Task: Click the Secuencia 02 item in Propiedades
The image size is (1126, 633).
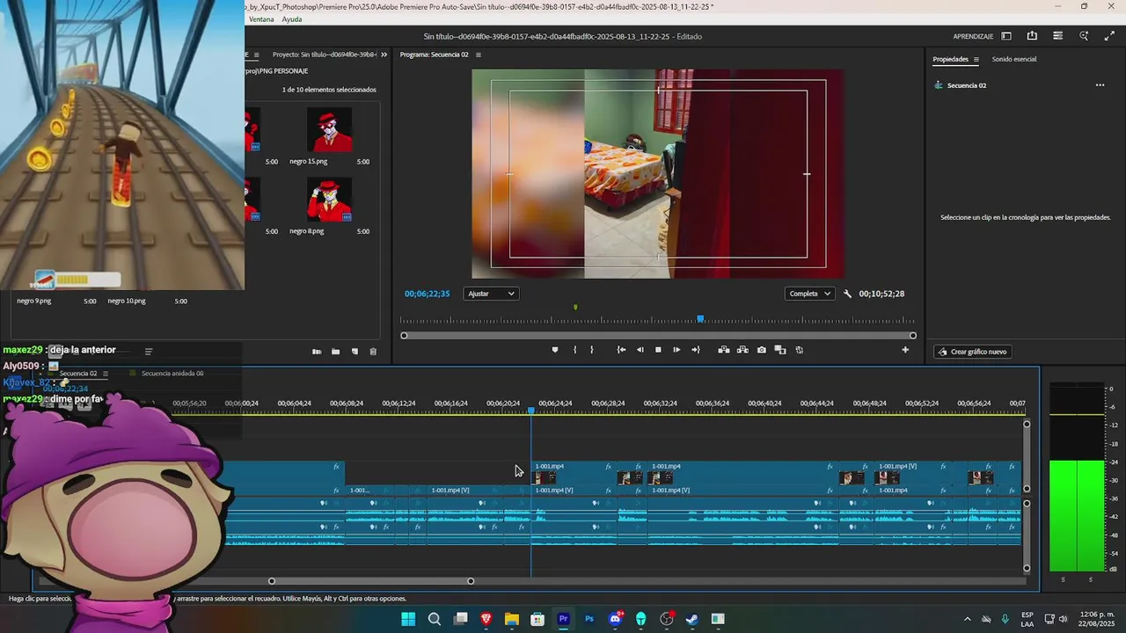Action: (966, 85)
